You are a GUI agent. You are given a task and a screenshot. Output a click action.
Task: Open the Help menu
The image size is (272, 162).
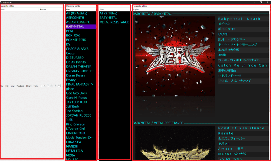(x=35, y=86)
